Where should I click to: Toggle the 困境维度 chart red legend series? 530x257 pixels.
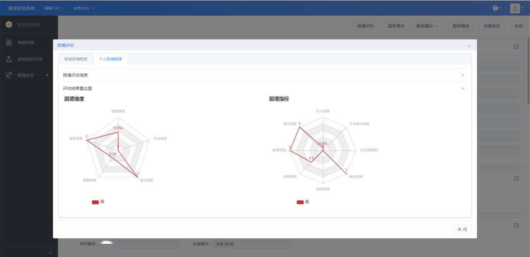[95, 201]
